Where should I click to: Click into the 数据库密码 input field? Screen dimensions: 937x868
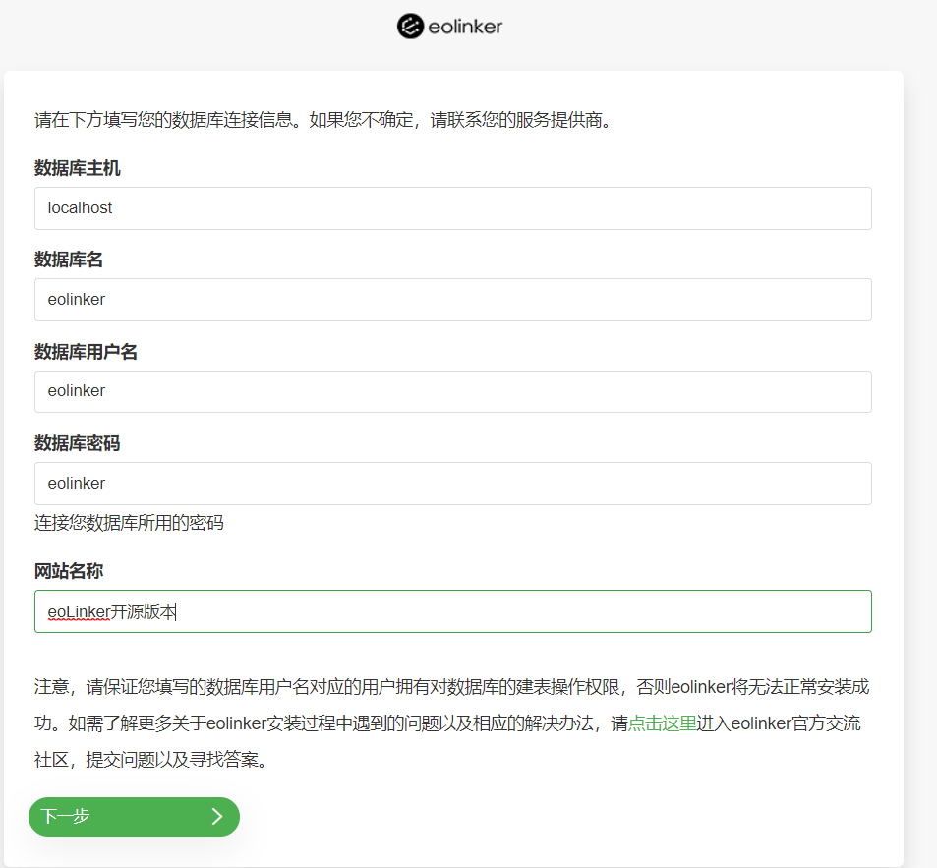coord(453,484)
